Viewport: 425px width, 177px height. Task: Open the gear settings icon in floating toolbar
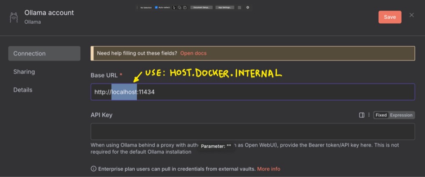point(248,8)
